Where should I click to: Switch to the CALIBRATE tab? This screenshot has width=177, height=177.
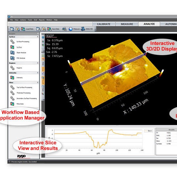[x=104, y=24]
